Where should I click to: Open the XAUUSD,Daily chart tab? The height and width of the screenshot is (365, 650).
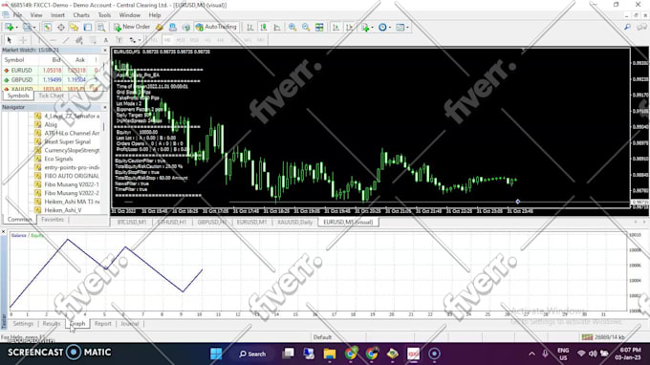tap(294, 223)
